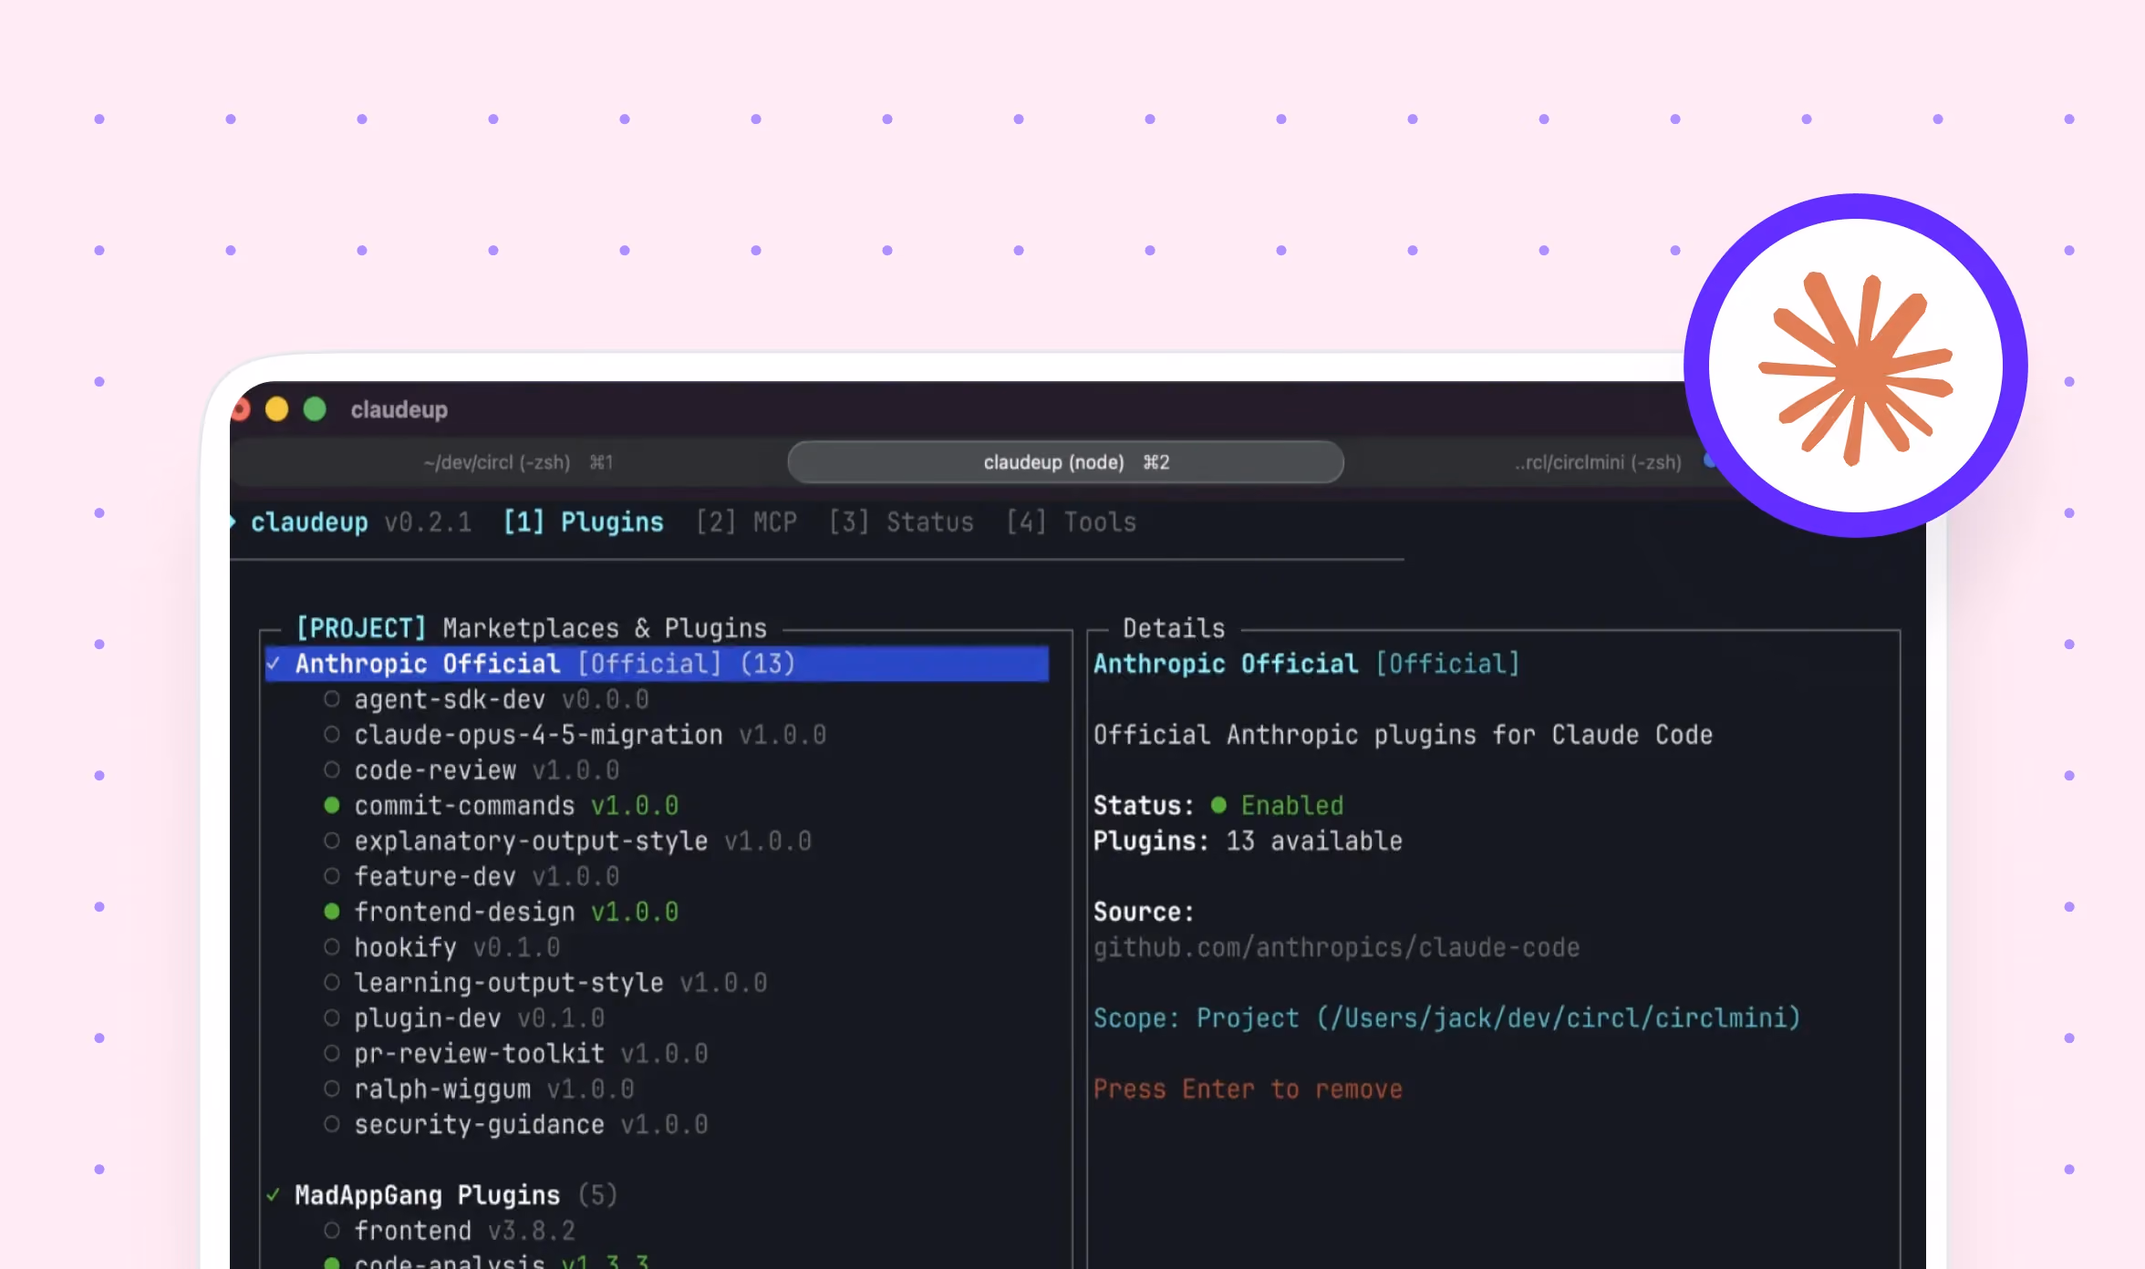
Task: Enable the learning-output-style plugin circle
Action: pos(332,983)
